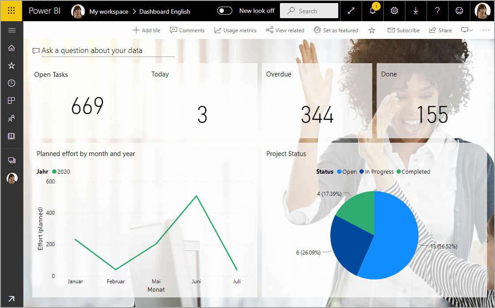Click Project Status tile title
Image resolution: width=495 pixels, height=308 pixels.
286,154
